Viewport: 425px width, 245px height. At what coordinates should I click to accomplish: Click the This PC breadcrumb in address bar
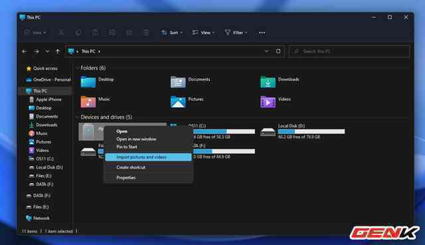88,51
